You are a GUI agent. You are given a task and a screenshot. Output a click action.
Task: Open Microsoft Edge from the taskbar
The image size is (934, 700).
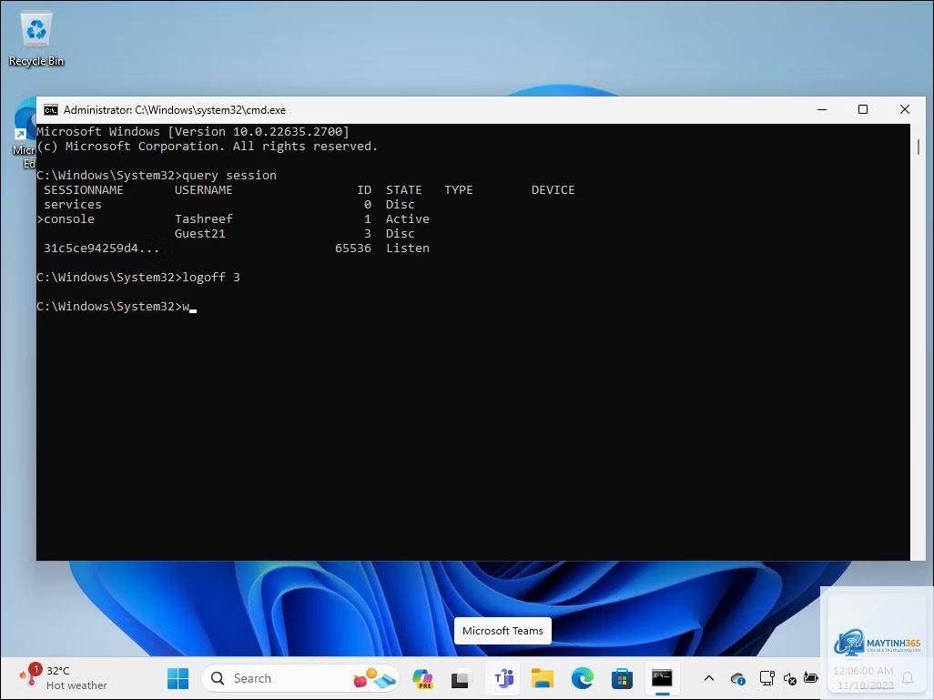[582, 678]
